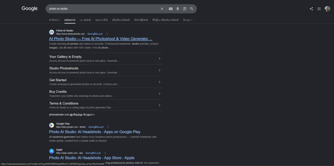
Task: Open the Google account profile avatar
Action: click(x=327, y=9)
